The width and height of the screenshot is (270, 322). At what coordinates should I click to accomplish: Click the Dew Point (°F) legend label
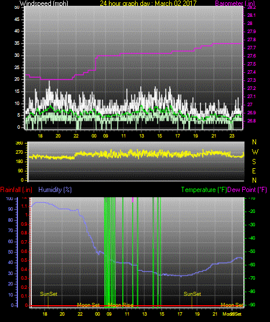pyautogui.click(x=247, y=190)
